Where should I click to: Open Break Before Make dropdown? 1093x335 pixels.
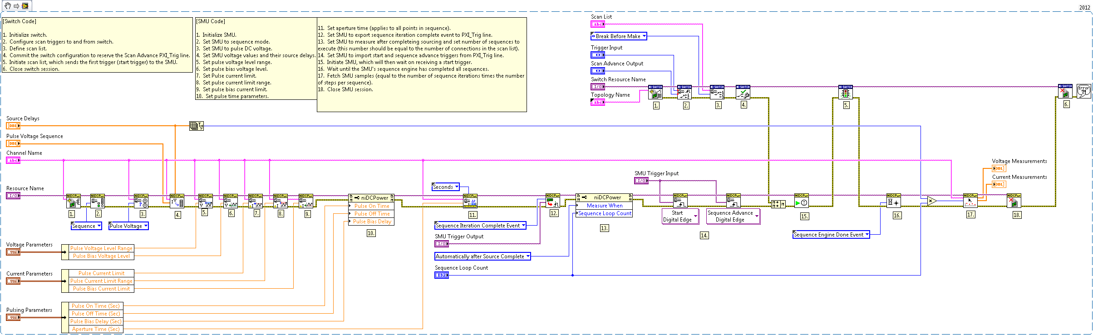pyautogui.click(x=644, y=36)
